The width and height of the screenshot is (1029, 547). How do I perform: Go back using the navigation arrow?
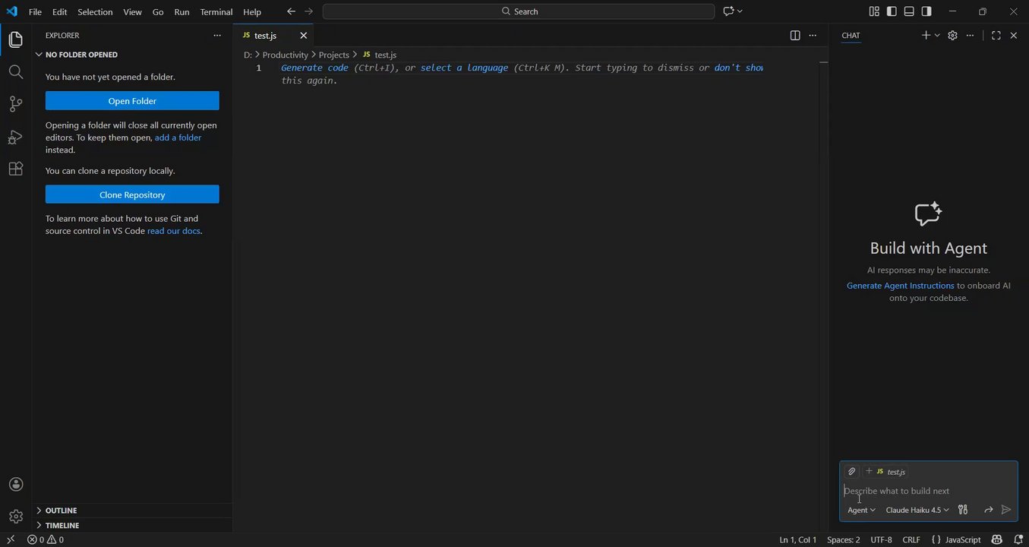pyautogui.click(x=291, y=11)
